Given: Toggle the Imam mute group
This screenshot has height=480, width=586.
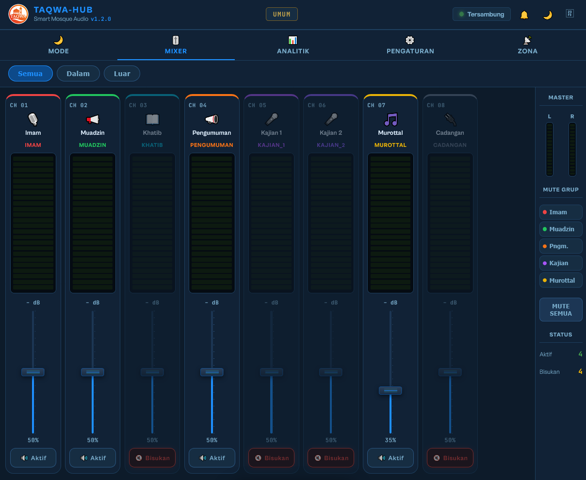Looking at the screenshot, I should [561, 212].
